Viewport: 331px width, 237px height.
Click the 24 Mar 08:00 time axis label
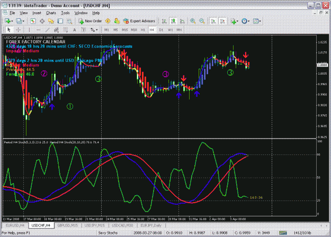click(114, 219)
